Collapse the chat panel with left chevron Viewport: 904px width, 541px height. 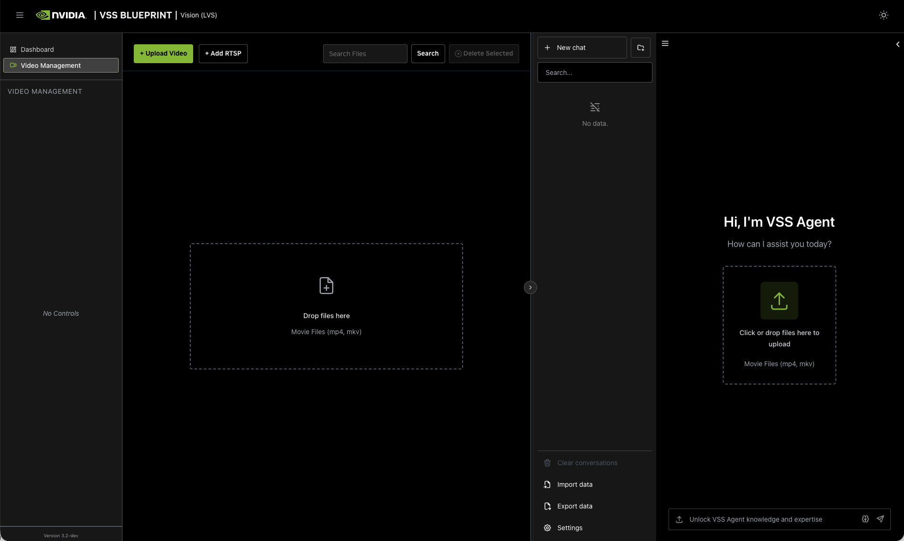(897, 44)
